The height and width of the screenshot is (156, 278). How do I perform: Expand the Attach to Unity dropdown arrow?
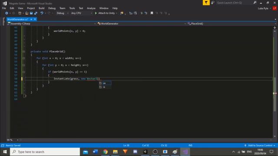coord(116,13)
